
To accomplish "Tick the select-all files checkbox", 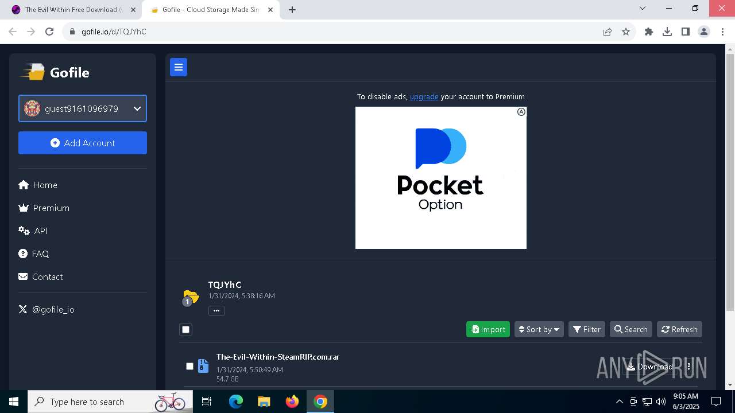I will (x=185, y=329).
